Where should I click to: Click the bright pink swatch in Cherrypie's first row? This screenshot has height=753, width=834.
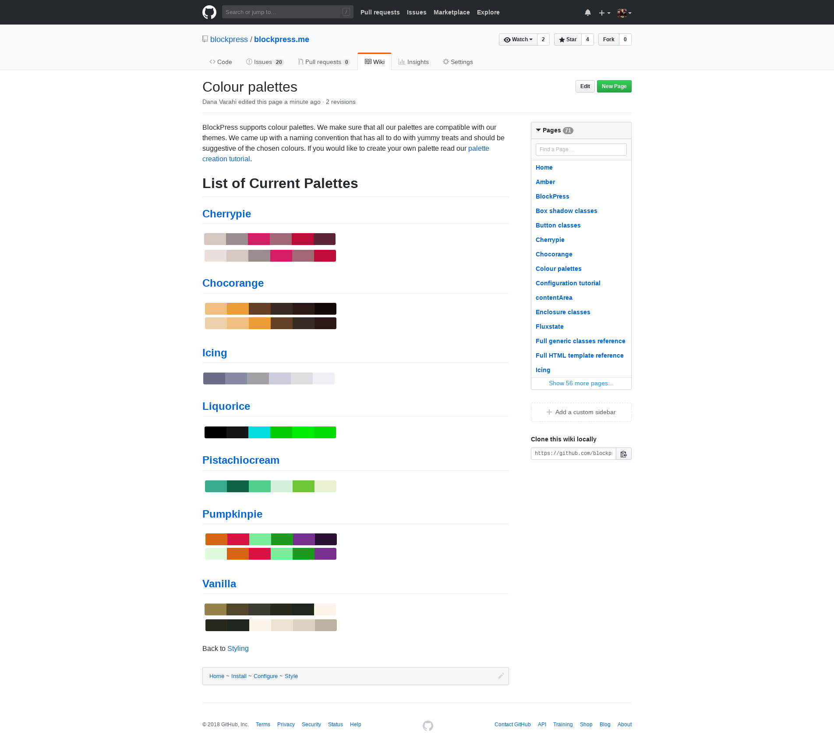tap(259, 239)
